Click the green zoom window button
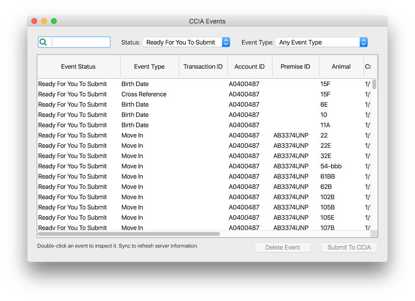This screenshot has width=415, height=301. [54, 21]
